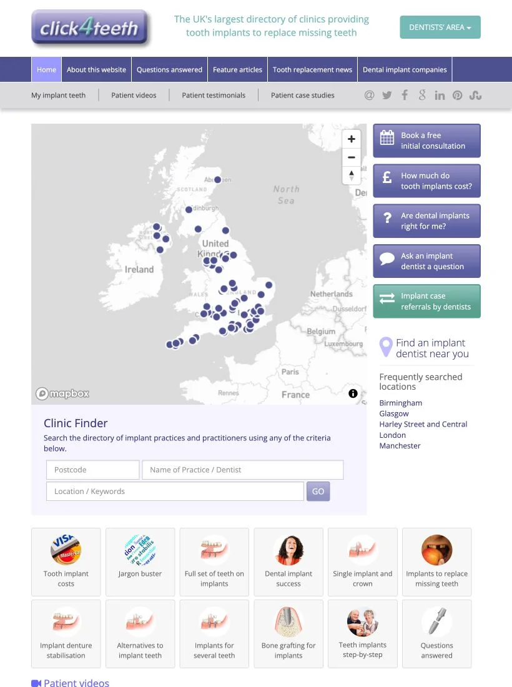Click the Twitter share icon
Screen dimensions: 512x687
click(x=386, y=95)
